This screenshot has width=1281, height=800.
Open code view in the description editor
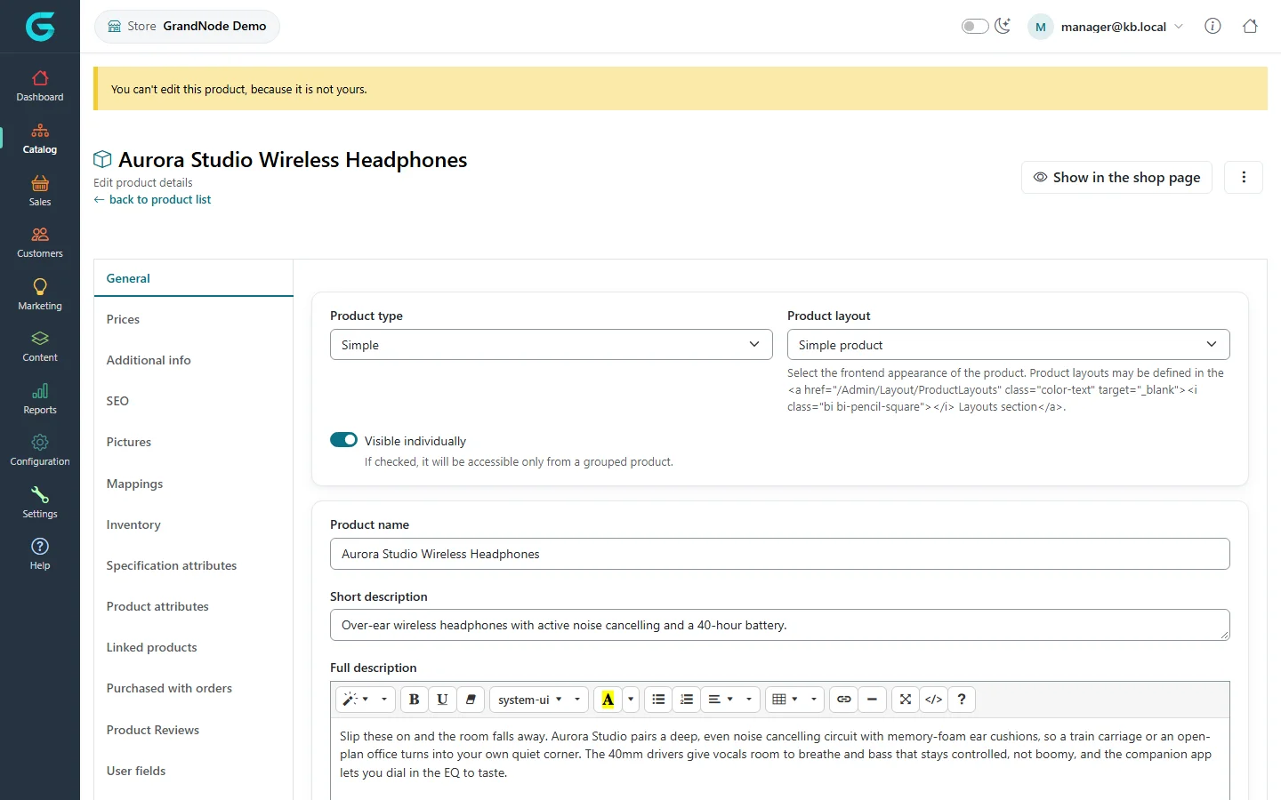(x=933, y=700)
